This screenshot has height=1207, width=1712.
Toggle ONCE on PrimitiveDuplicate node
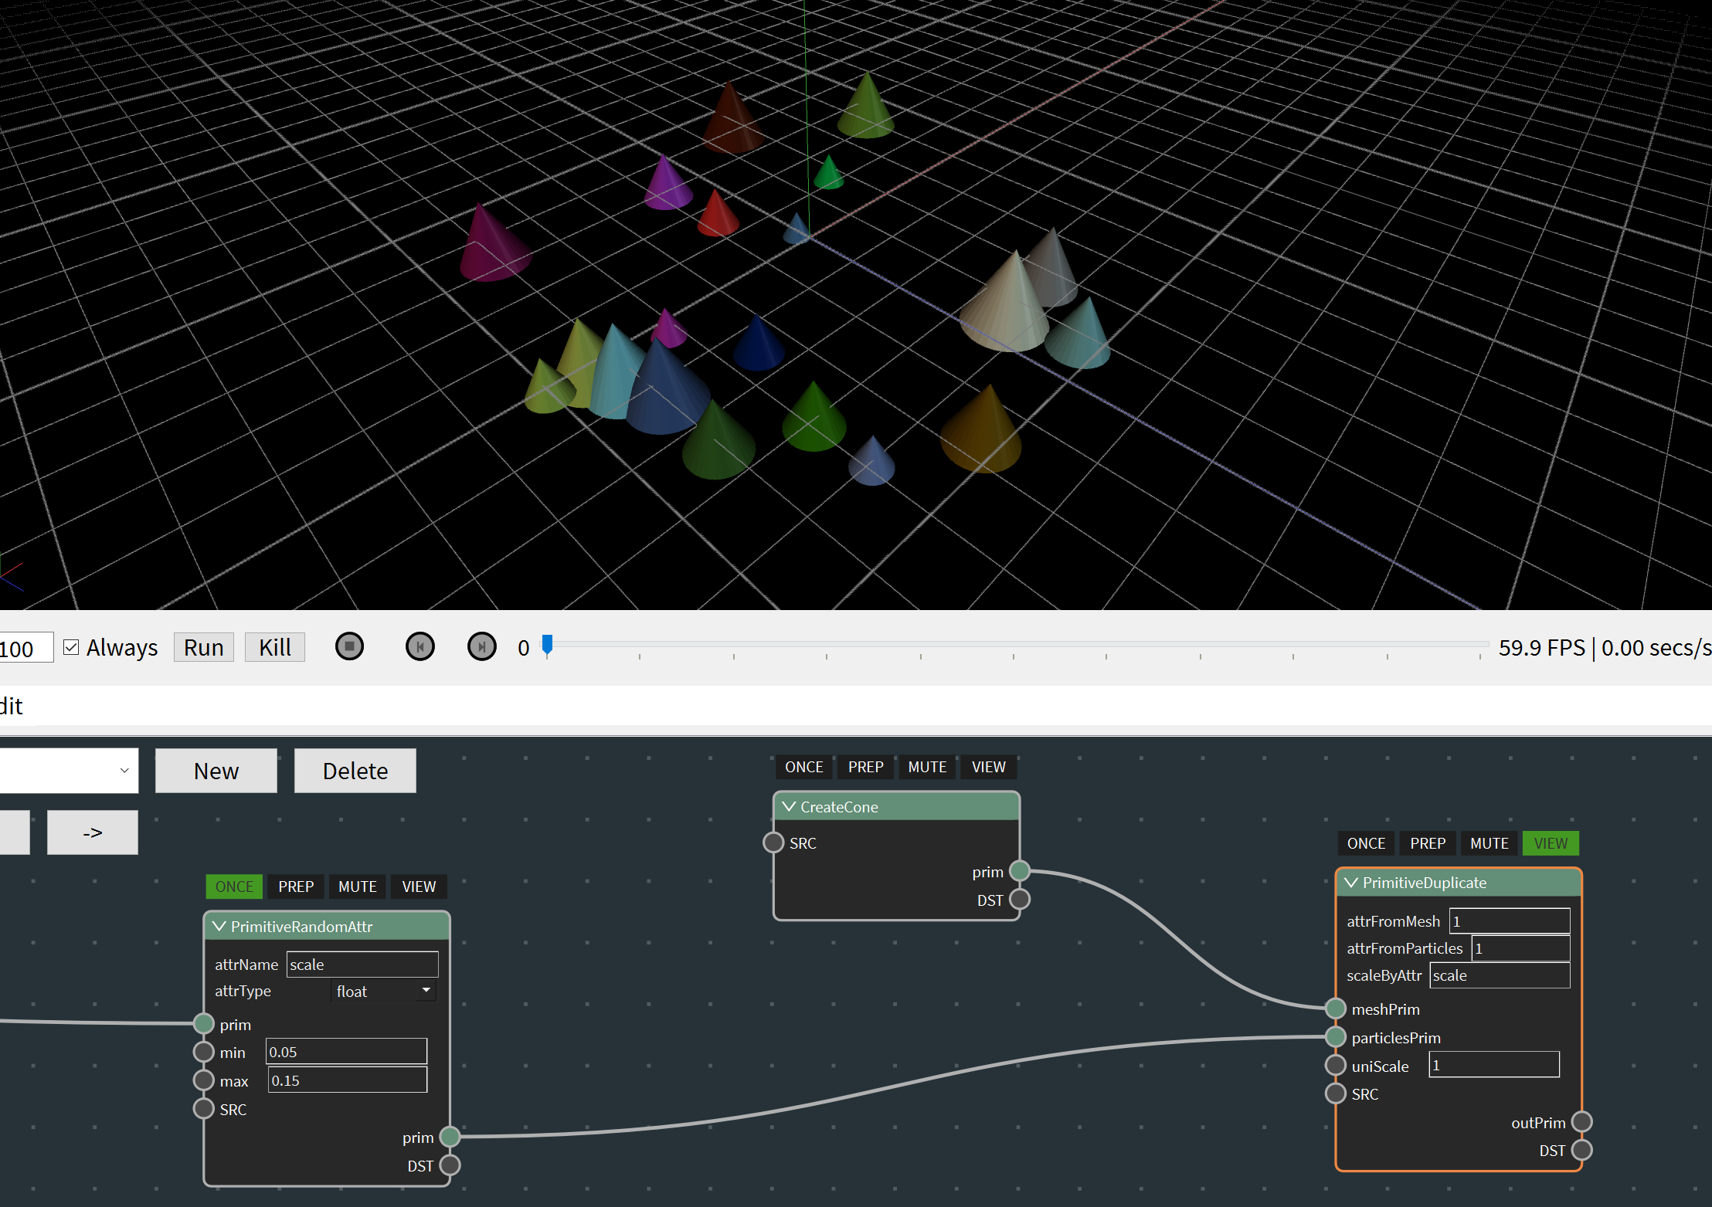pos(1366,843)
